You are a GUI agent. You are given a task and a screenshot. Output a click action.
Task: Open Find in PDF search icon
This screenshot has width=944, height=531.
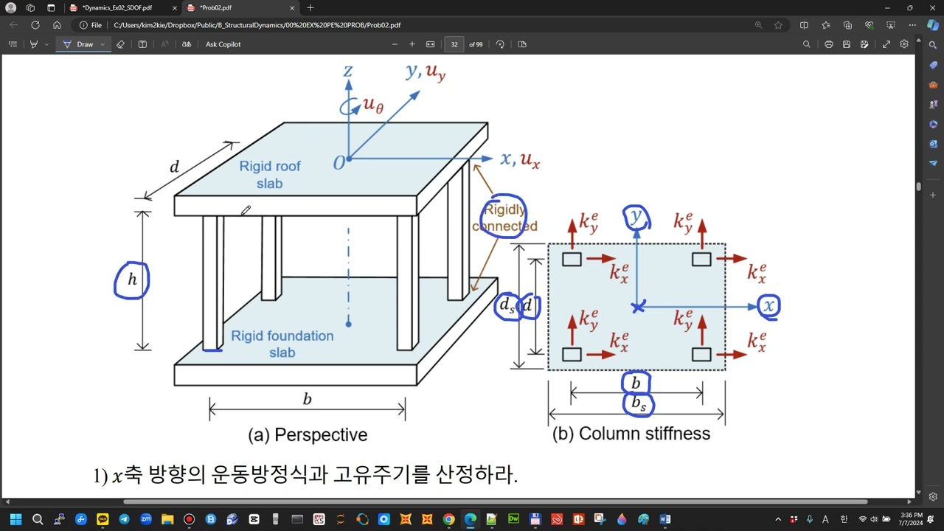click(x=807, y=44)
